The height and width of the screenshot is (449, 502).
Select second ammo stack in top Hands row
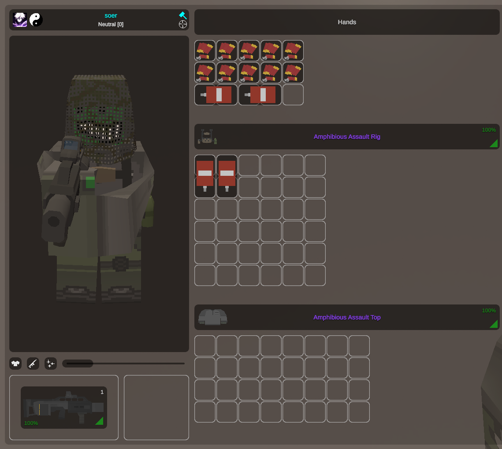coord(227,51)
